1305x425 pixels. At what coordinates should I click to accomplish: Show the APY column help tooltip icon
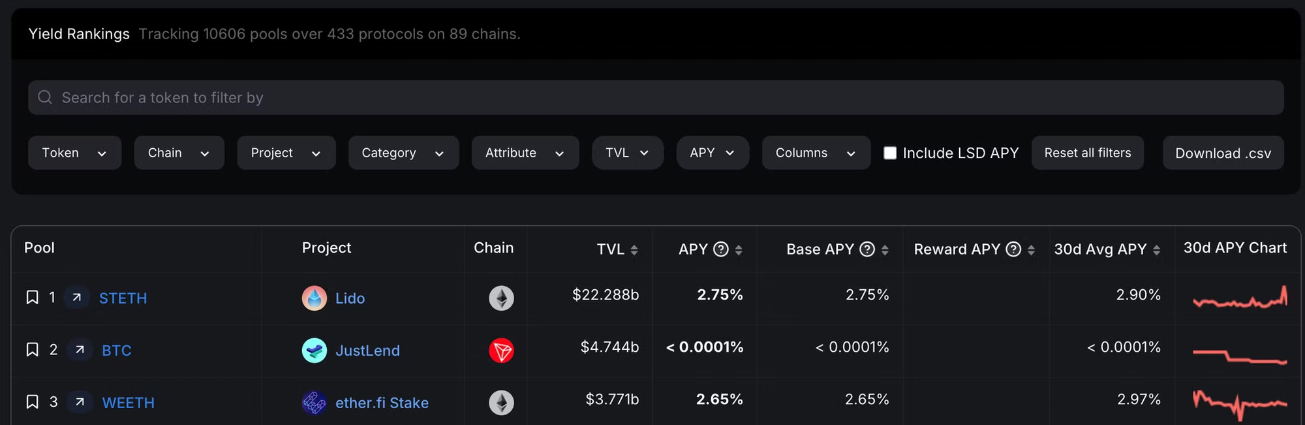pos(721,249)
